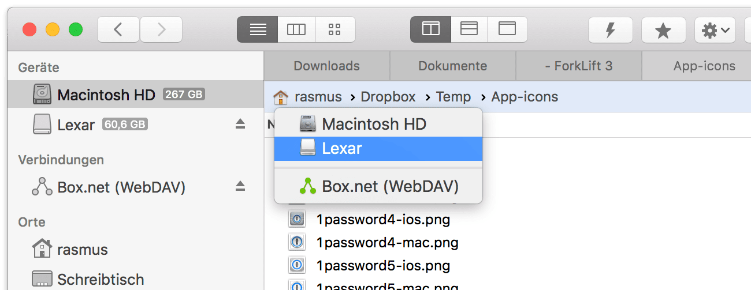The image size is (751, 290).
Task: Click Dropbox in the path bar
Action: pos(388,97)
